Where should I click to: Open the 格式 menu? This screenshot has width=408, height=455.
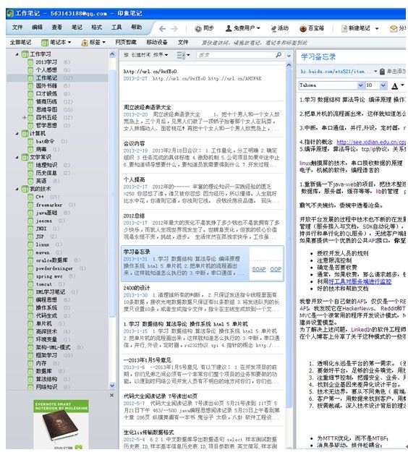point(96,27)
